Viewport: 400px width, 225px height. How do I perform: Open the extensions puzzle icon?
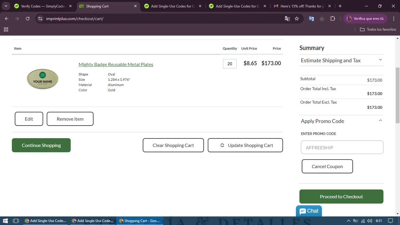(x=333, y=18)
